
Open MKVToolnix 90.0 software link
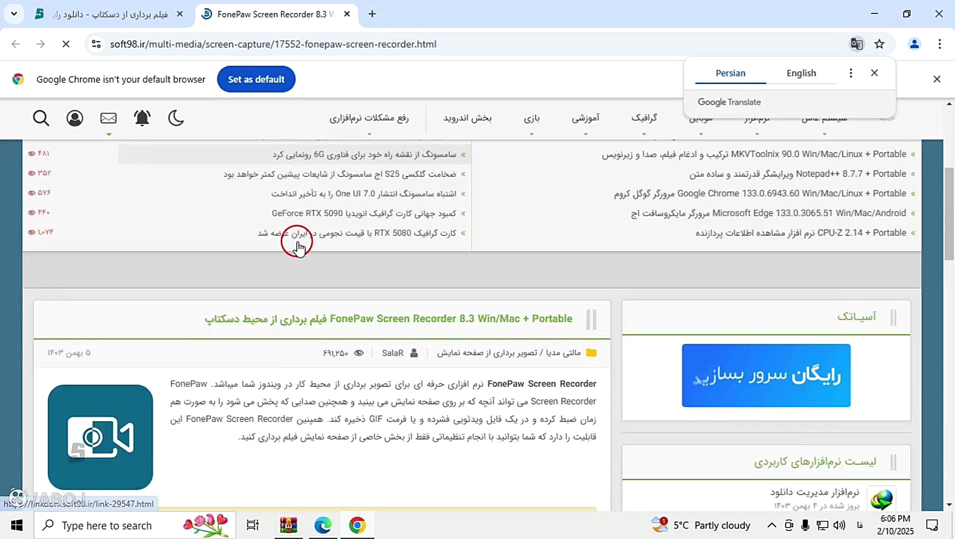[754, 154]
